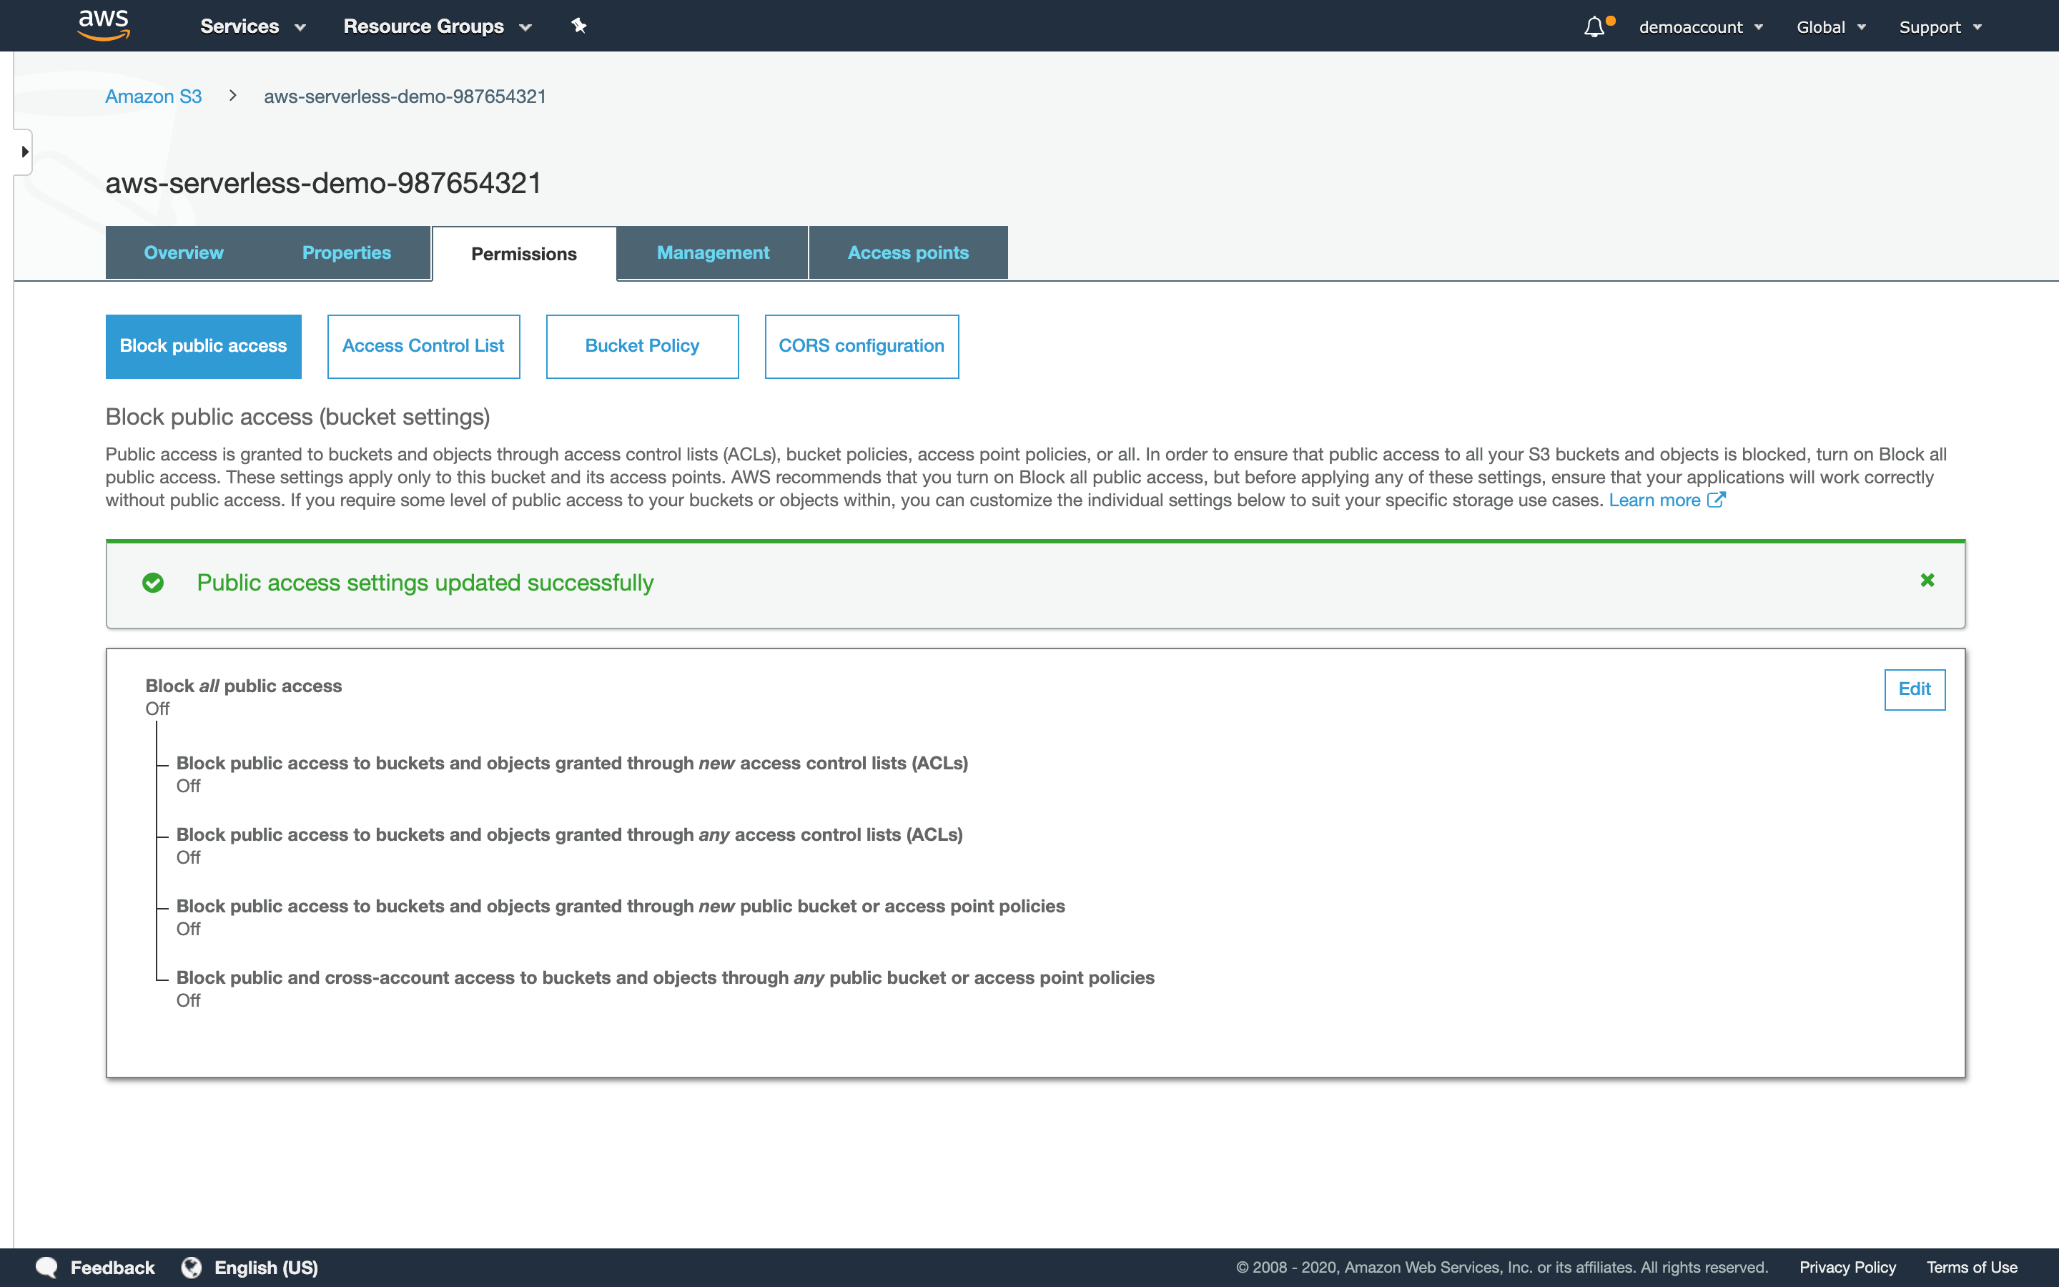Click the Feedback speech bubble icon

pos(46,1268)
